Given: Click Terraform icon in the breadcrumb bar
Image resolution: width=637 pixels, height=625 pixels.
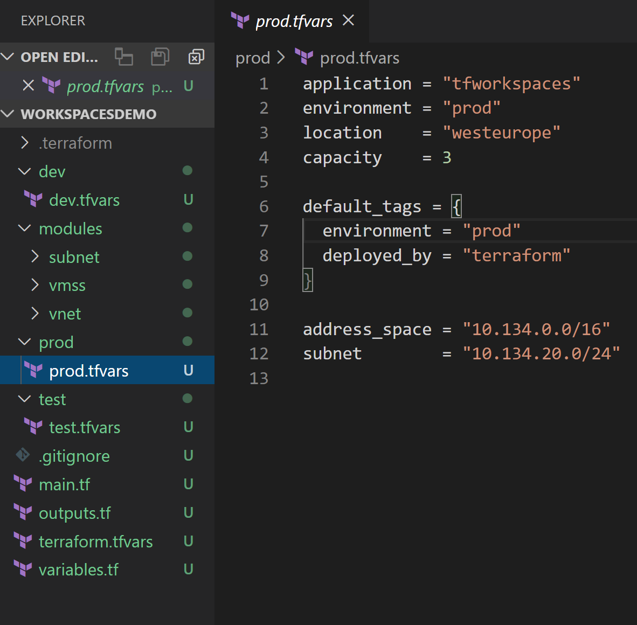Looking at the screenshot, I should coord(304,57).
